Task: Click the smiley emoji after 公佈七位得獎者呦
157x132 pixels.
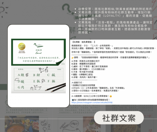Action: point(111,96)
